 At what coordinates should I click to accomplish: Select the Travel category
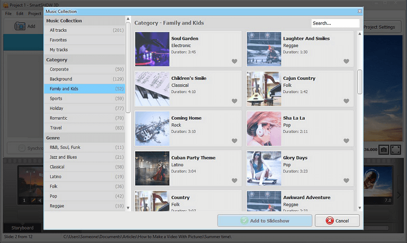coord(85,128)
